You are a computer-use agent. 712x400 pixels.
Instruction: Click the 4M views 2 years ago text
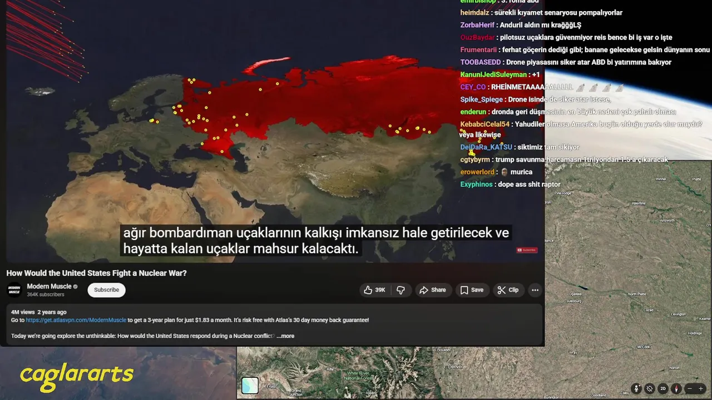(38, 312)
